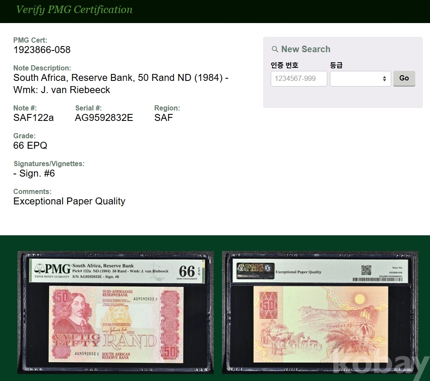Click the QR code on back holder label
The image size is (430, 381).
click(x=366, y=270)
